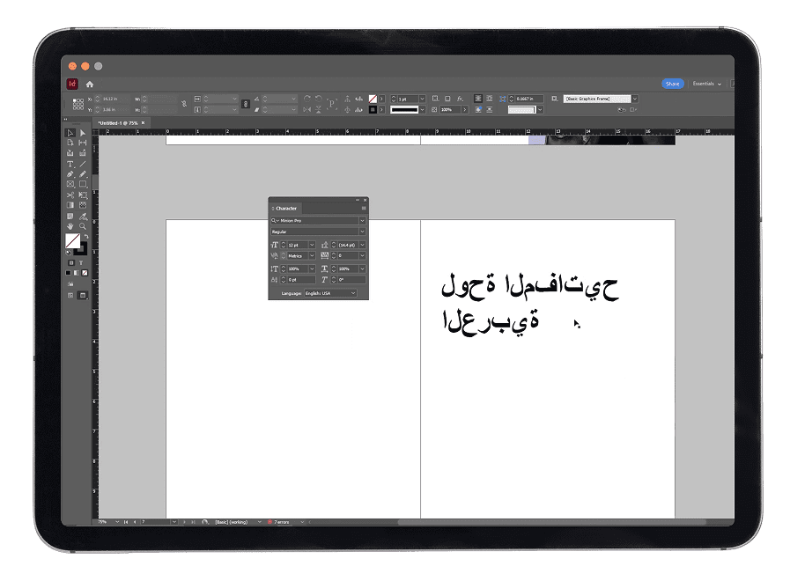The height and width of the screenshot is (581, 790).
Task: Click the reference point locator grid
Action: pos(78,104)
